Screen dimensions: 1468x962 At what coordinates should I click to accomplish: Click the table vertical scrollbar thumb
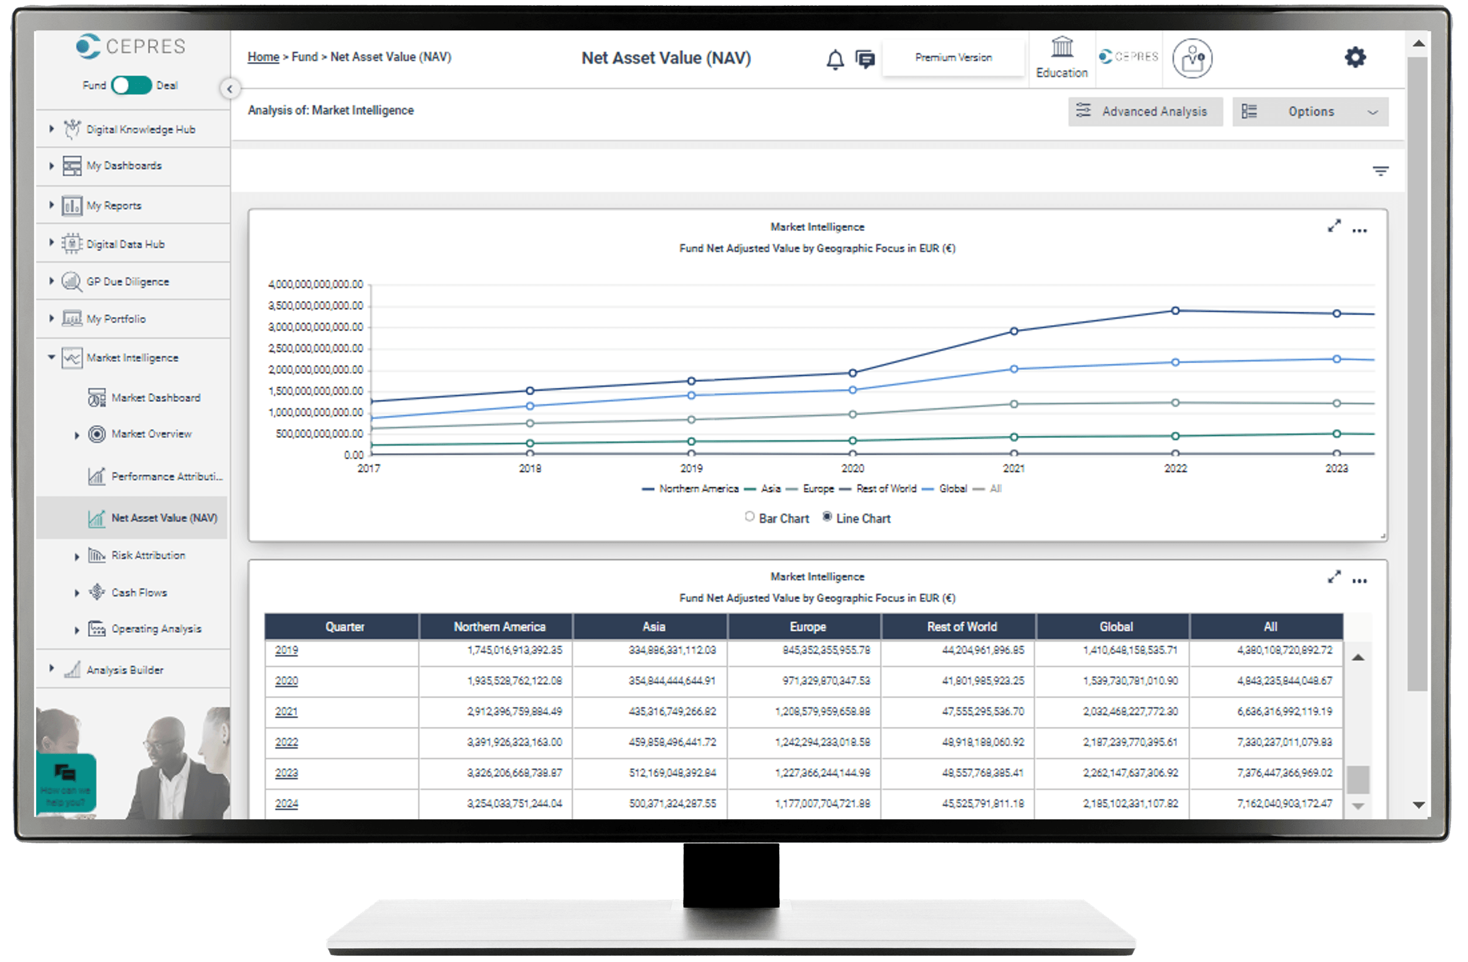1358,780
